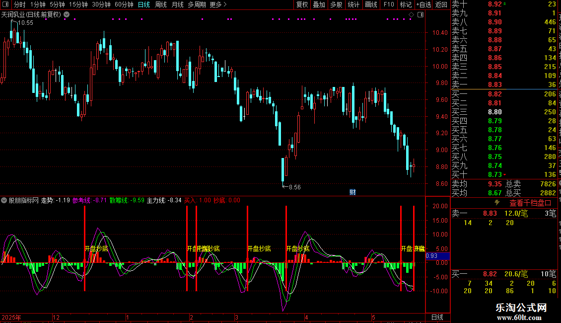Click the 统计 statistics button
This screenshot has width=561, height=323.
coord(353,4)
